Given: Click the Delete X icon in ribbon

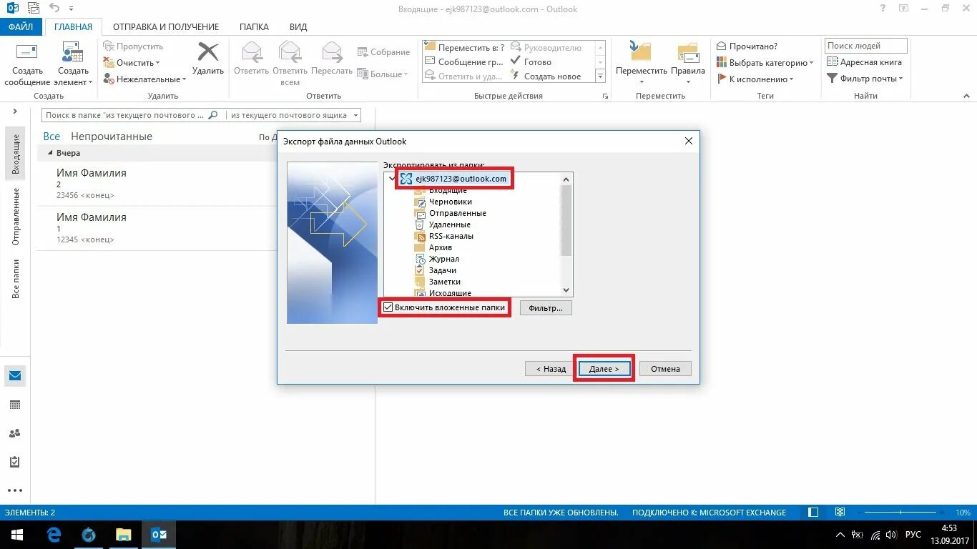Looking at the screenshot, I should (x=208, y=52).
